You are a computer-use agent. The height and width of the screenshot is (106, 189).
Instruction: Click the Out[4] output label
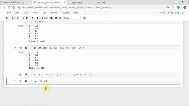22,26
